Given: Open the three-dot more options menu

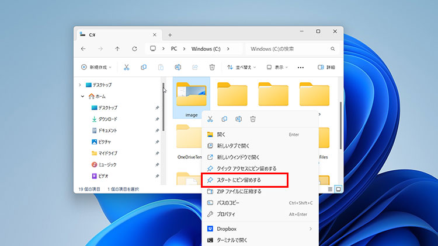Looking at the screenshot, I should (x=301, y=67).
